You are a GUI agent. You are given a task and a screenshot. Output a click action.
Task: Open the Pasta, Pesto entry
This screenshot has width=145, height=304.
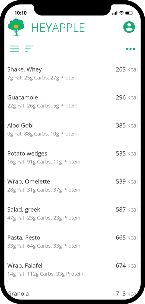(x=72, y=241)
